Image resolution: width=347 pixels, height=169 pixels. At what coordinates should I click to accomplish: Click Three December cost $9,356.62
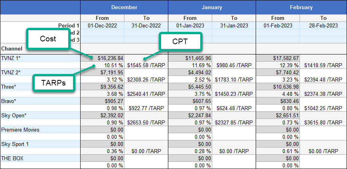102,87
